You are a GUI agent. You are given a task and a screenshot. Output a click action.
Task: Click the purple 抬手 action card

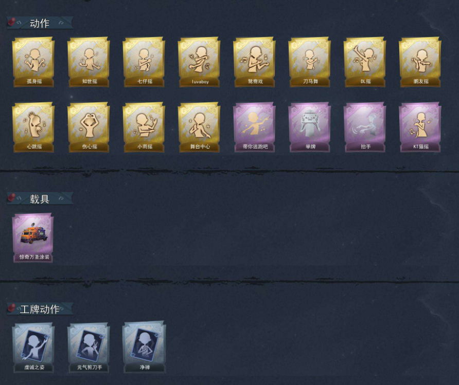pos(365,127)
